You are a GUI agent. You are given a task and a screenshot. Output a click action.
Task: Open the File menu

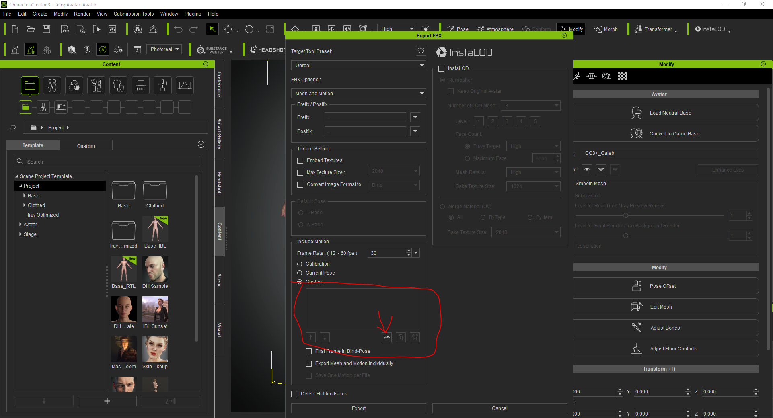7,14
